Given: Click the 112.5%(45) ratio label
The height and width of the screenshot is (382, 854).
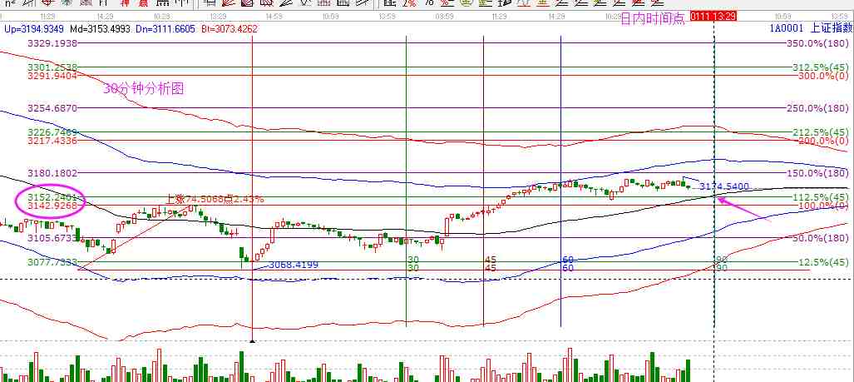Looking at the screenshot, I should 822,197.
